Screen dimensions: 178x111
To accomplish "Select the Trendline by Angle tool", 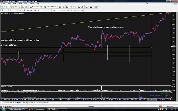I will pyautogui.click(x=35, y=10).
